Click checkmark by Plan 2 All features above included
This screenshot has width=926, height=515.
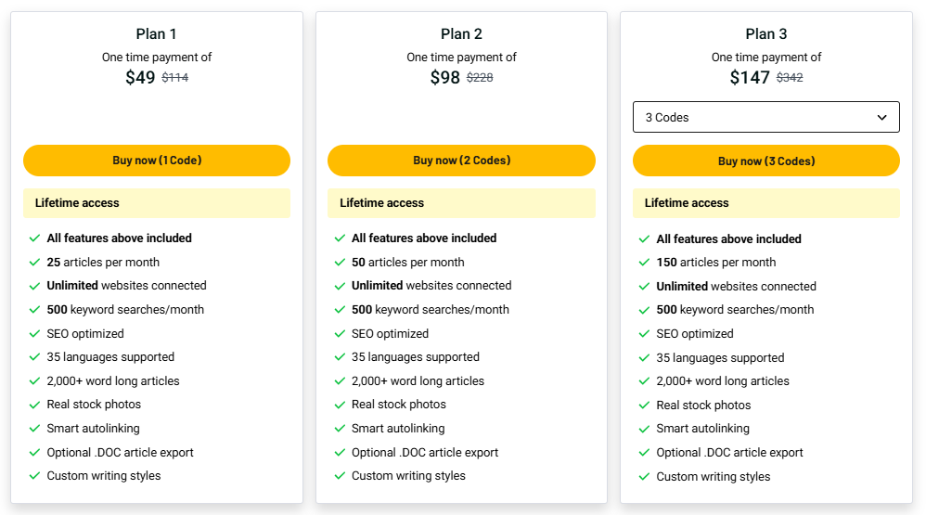click(x=340, y=238)
